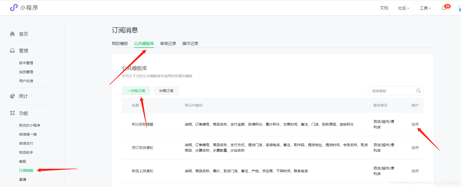Open 直播 in the sidebar
The height and width of the screenshot is (187, 461).
pyautogui.click(x=23, y=179)
